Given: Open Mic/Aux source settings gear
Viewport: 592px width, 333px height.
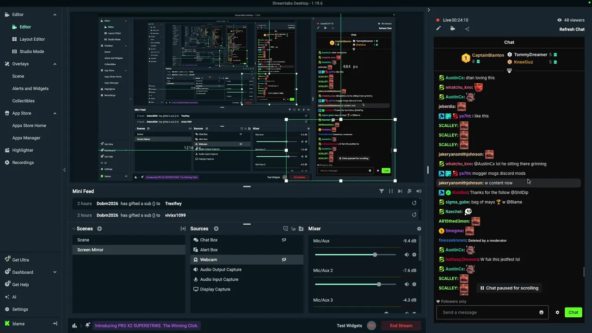Looking at the screenshot, I should [x=414, y=255].
